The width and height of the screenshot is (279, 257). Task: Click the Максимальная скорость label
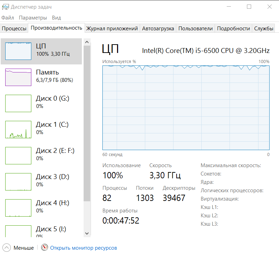(x=231, y=165)
